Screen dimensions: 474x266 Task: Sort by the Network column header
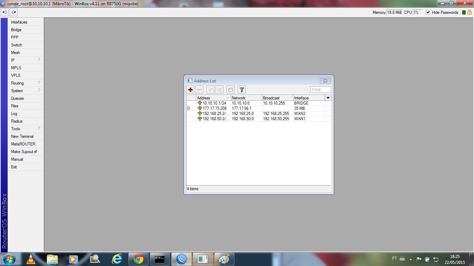pos(246,98)
